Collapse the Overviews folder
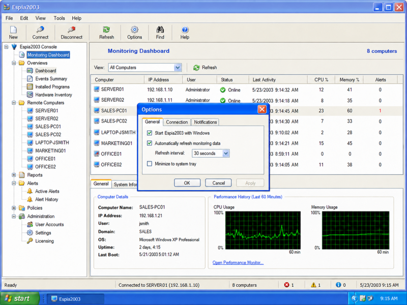This screenshot has width=407, height=305. [x=14, y=63]
